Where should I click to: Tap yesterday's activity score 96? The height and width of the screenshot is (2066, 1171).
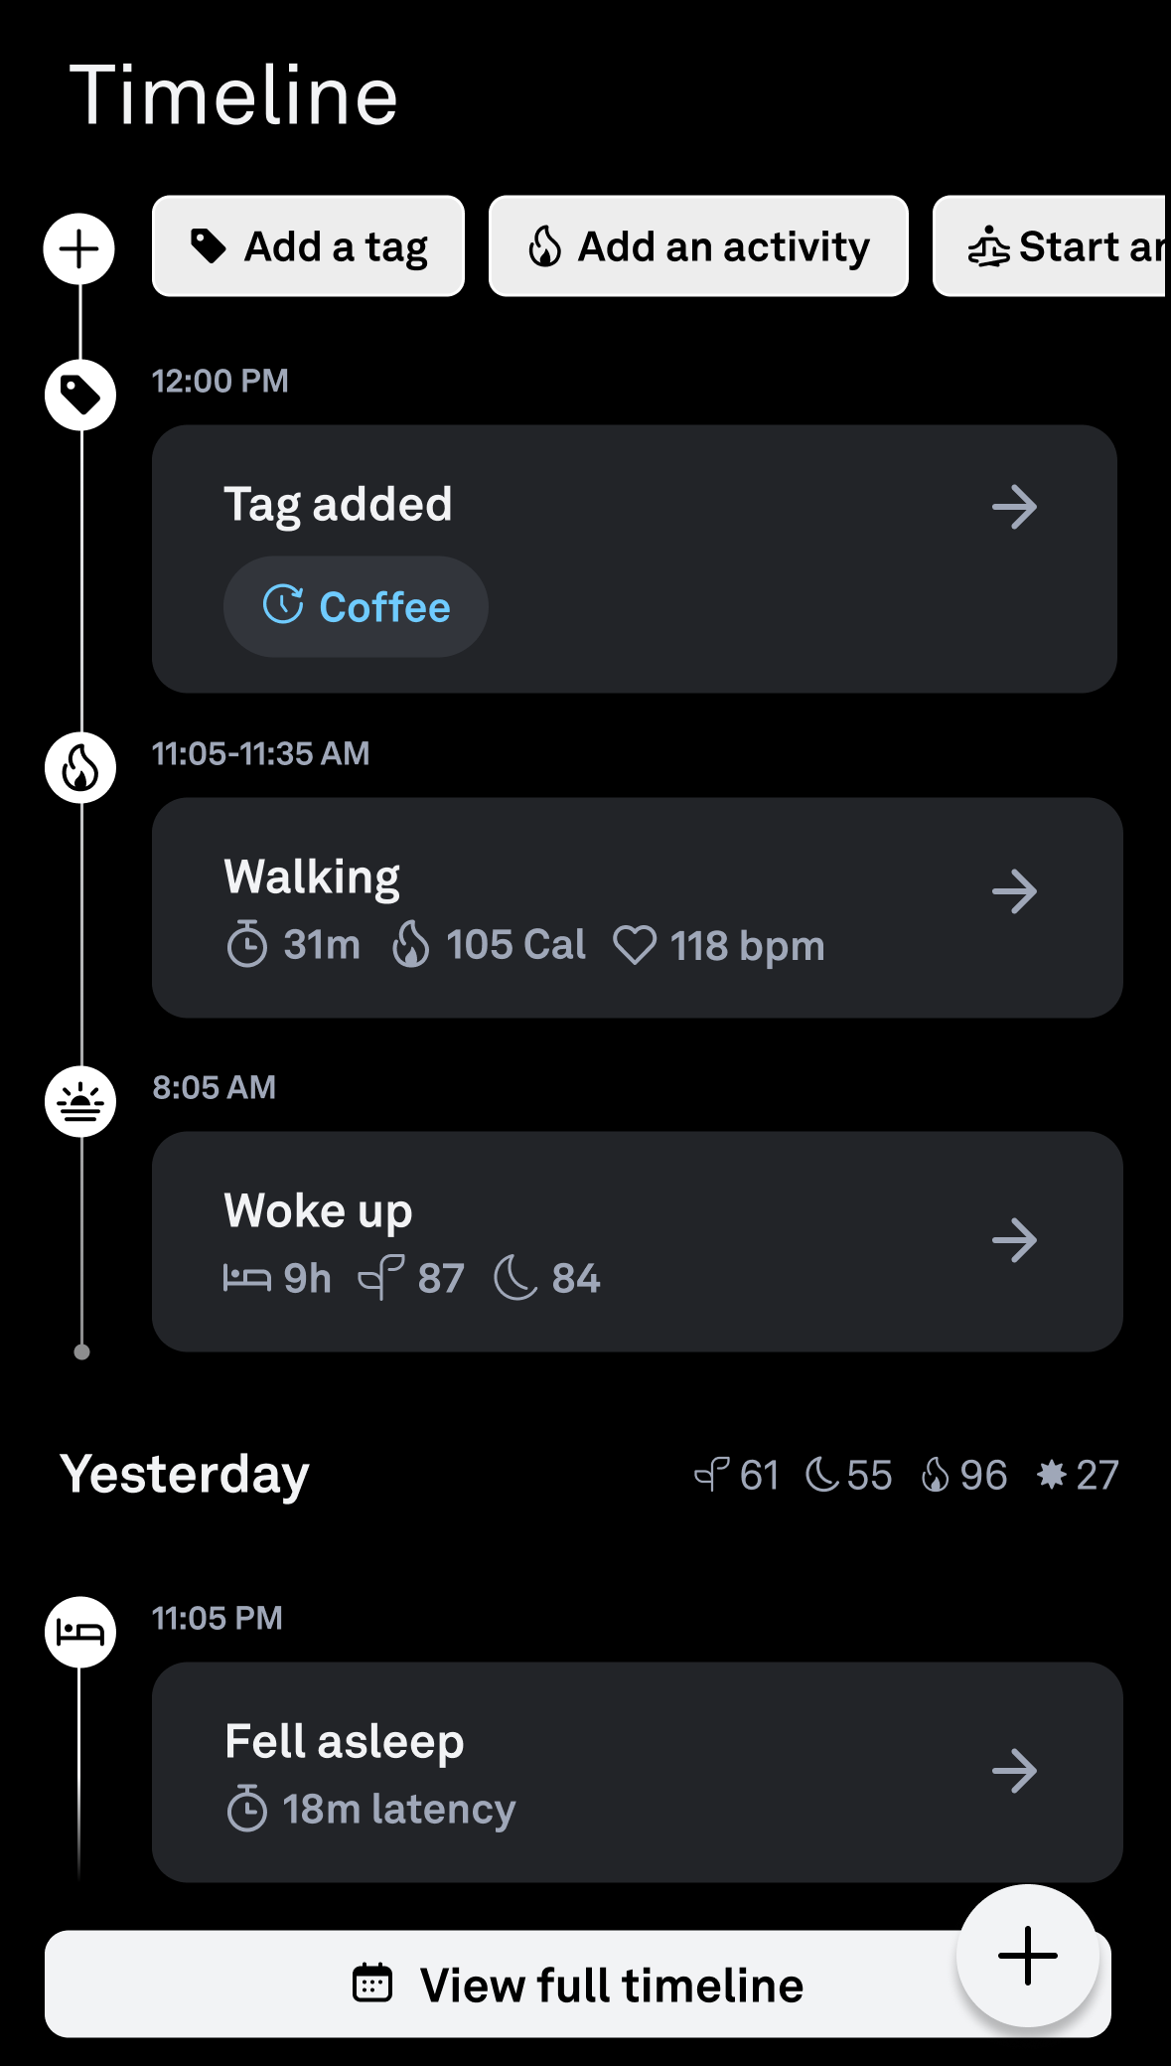click(x=964, y=1475)
